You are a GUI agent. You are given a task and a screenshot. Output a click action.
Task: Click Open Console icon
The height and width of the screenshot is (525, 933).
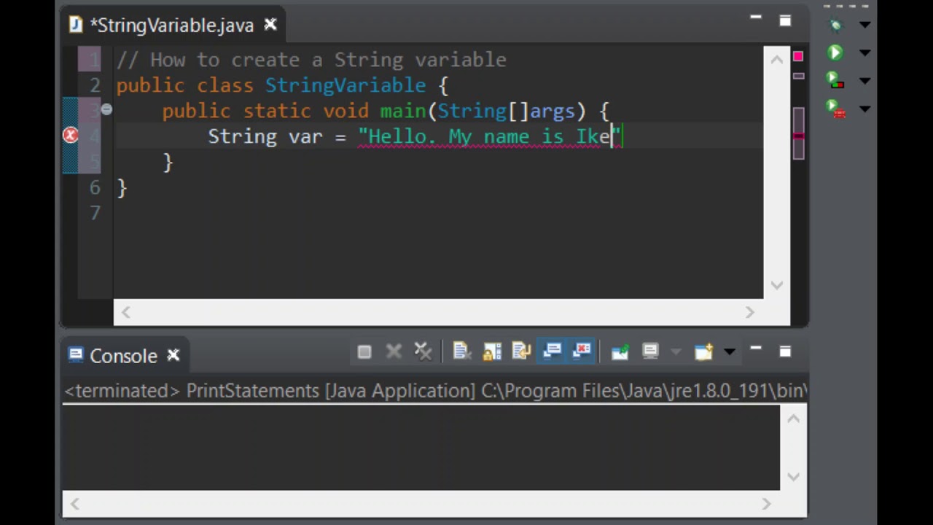(704, 352)
